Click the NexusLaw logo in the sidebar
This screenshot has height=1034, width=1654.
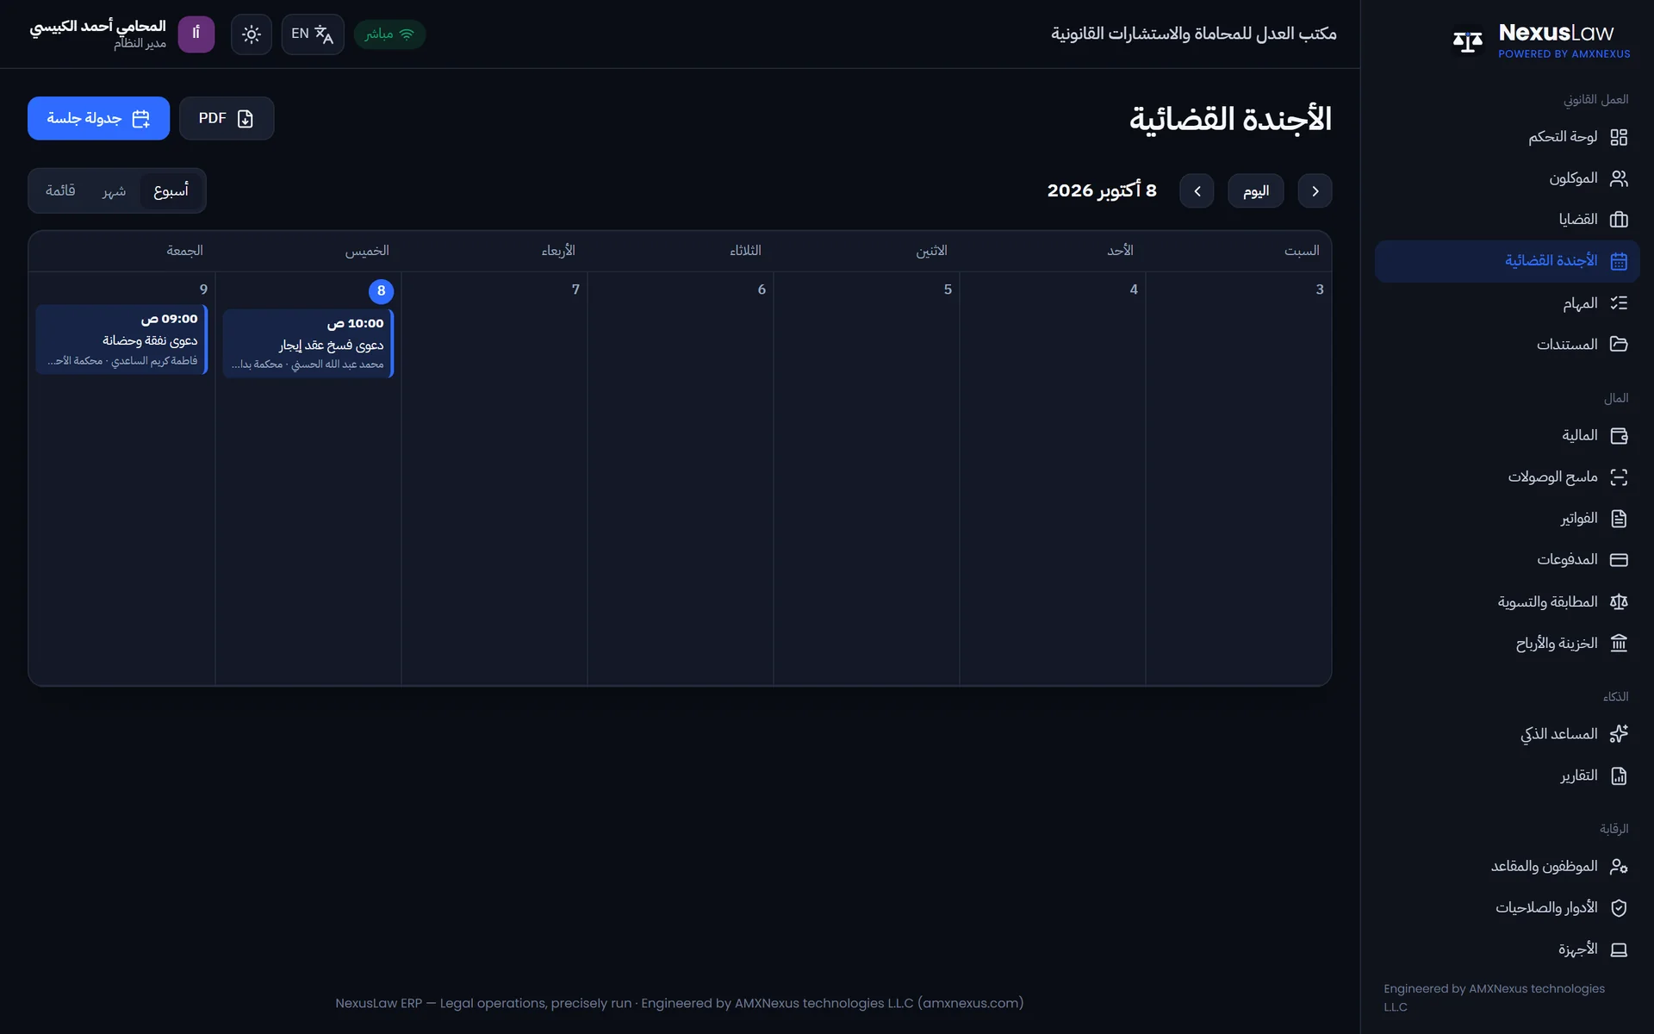[x=1541, y=40]
